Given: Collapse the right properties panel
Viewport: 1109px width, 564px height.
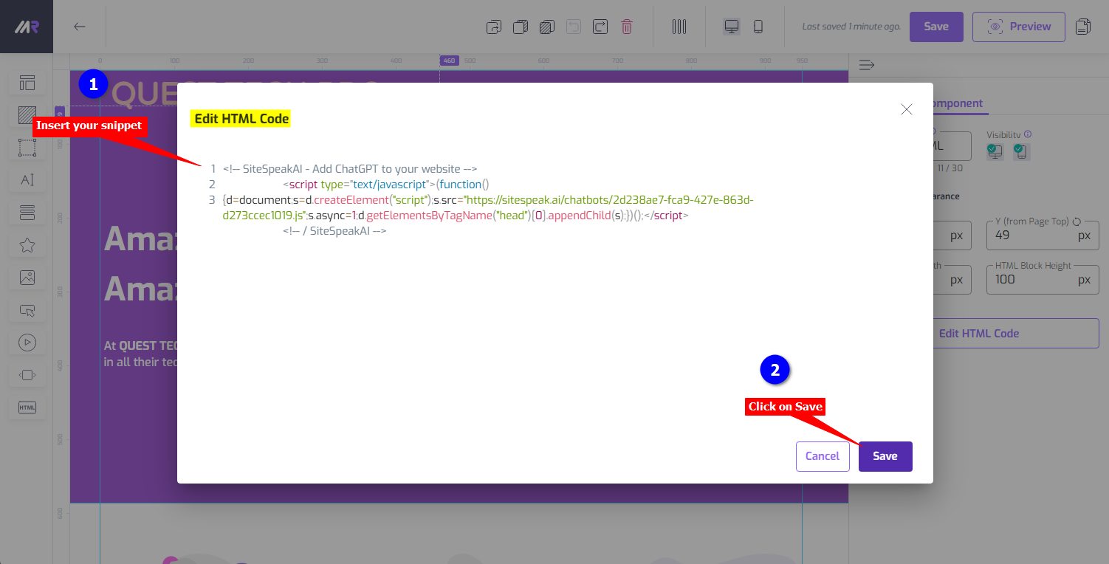Looking at the screenshot, I should 867,65.
